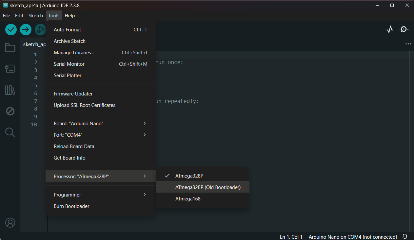
Task: Open the Sketch menu in menu bar
Action: tap(36, 15)
